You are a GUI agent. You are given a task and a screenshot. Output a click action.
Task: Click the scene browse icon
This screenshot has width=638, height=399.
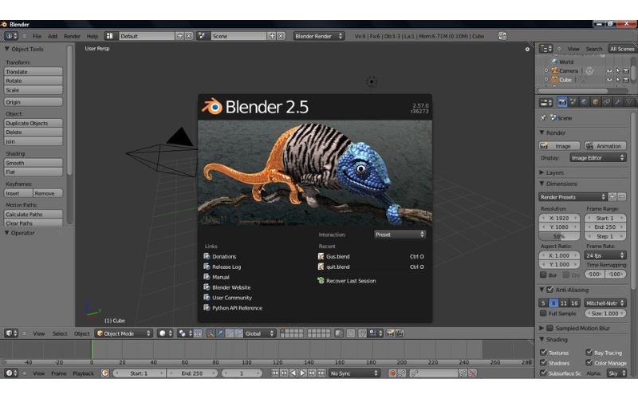(202, 36)
